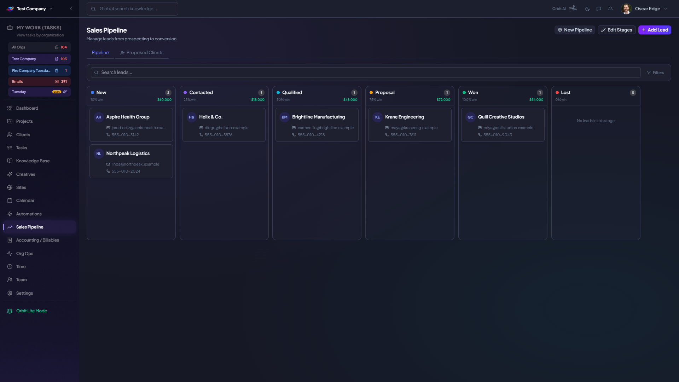Screen dimensions: 679x382
Task: Click Knowledge Base book icon
Action: pyautogui.click(x=10, y=161)
